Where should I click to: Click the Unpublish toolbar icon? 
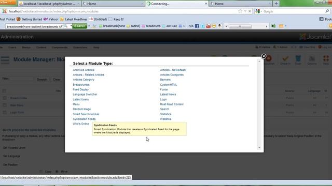tap(269, 58)
